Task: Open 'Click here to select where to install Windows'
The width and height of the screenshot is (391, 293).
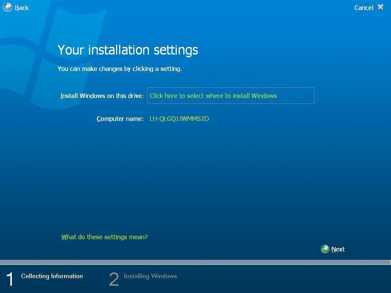Action: click(x=231, y=95)
